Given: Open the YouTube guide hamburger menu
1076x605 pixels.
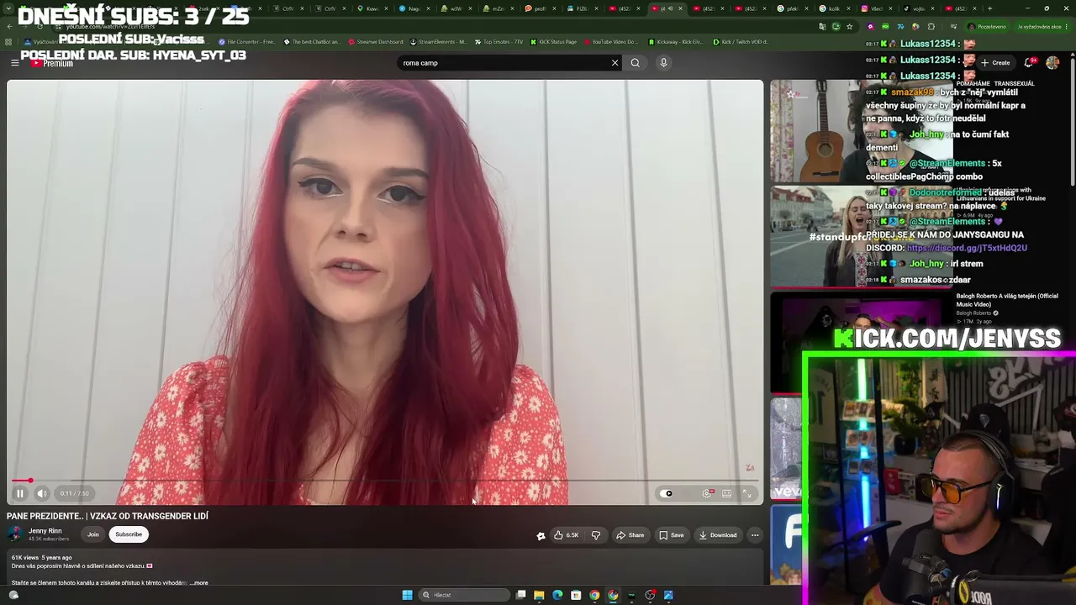Looking at the screenshot, I should coord(14,63).
